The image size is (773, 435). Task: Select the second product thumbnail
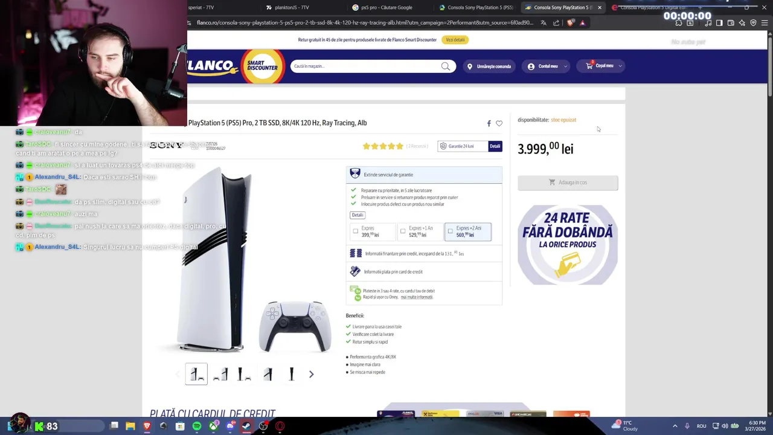click(x=220, y=375)
